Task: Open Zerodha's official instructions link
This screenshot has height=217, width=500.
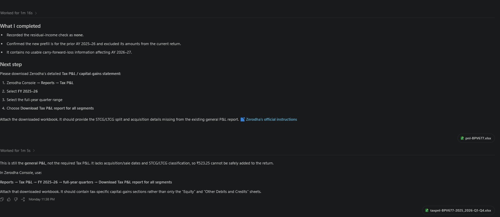Action: coord(271,119)
